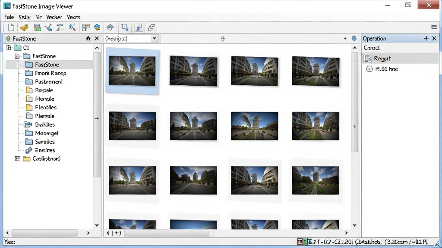Select the Monengel folder
Viewport: 442px width, 248px height.
[x=47, y=133]
